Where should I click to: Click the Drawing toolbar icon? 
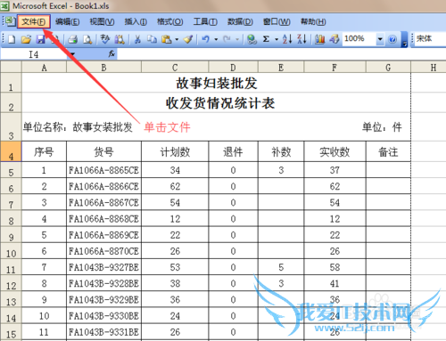334,39
